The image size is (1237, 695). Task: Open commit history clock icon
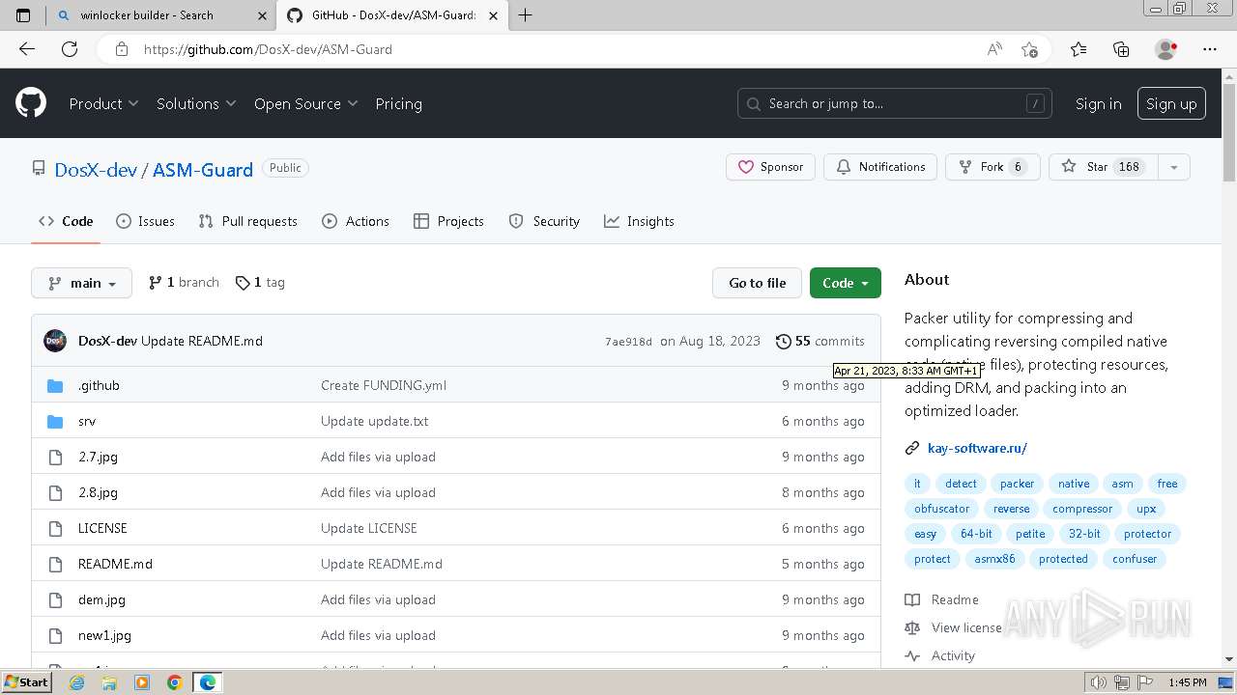(783, 341)
